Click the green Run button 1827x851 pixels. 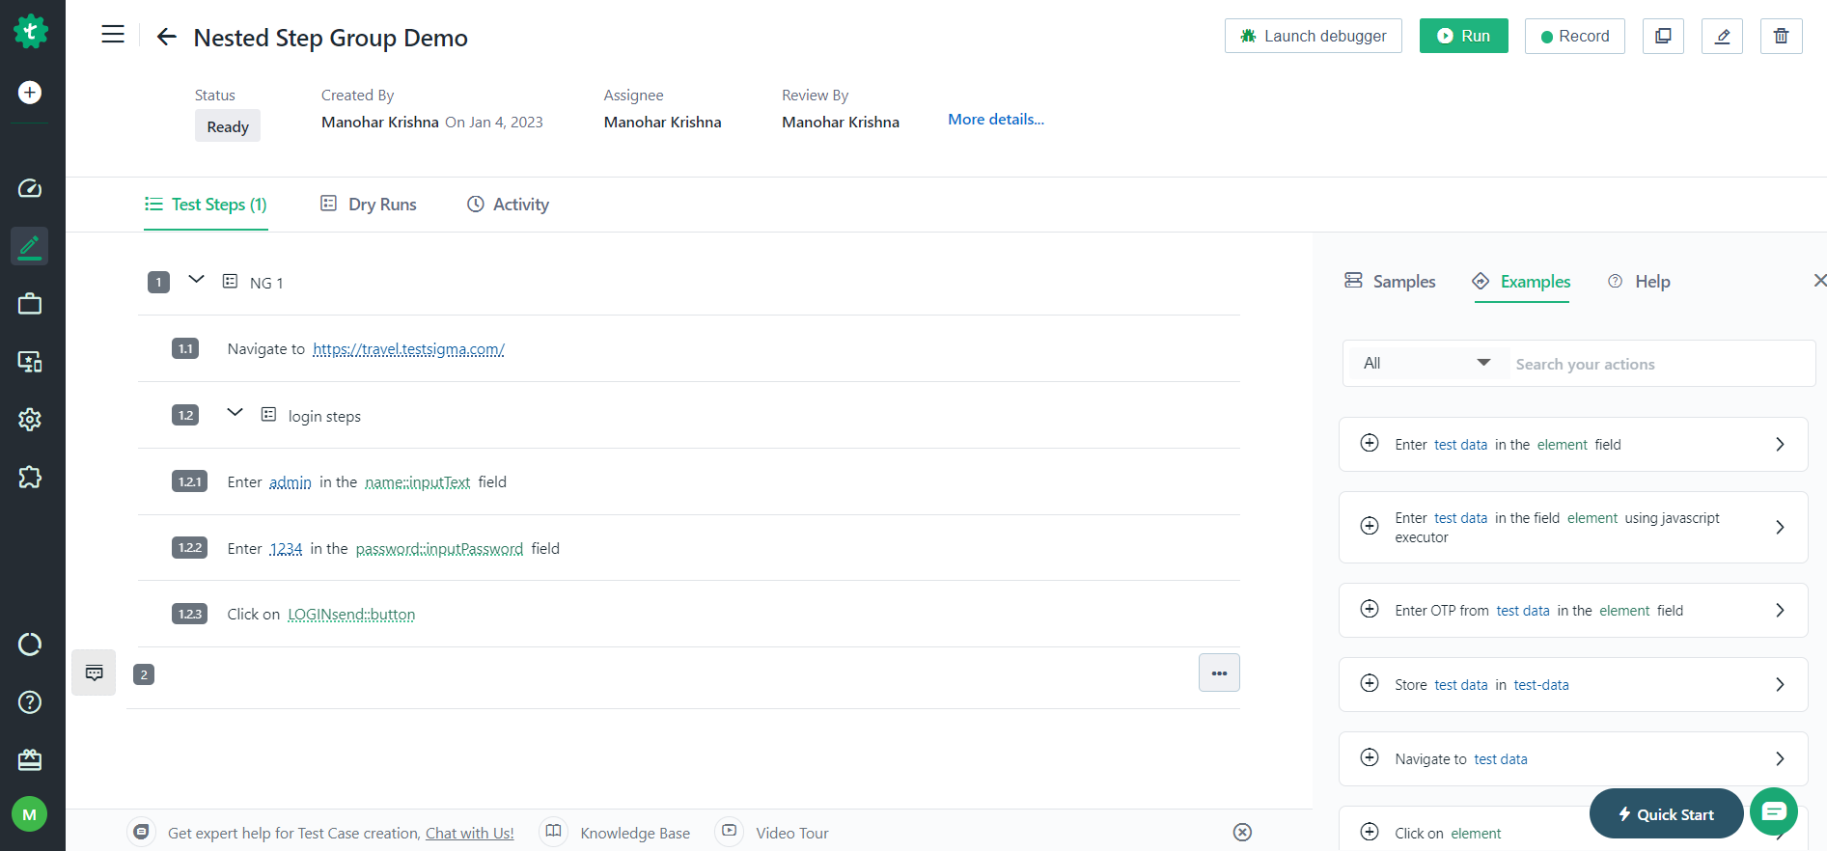pyautogui.click(x=1463, y=36)
